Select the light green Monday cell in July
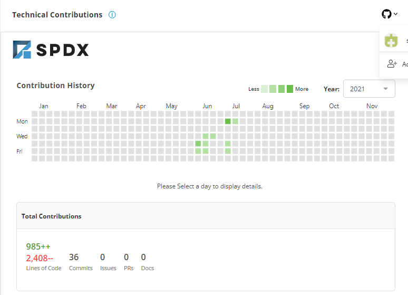The image size is (408, 295). click(x=235, y=121)
